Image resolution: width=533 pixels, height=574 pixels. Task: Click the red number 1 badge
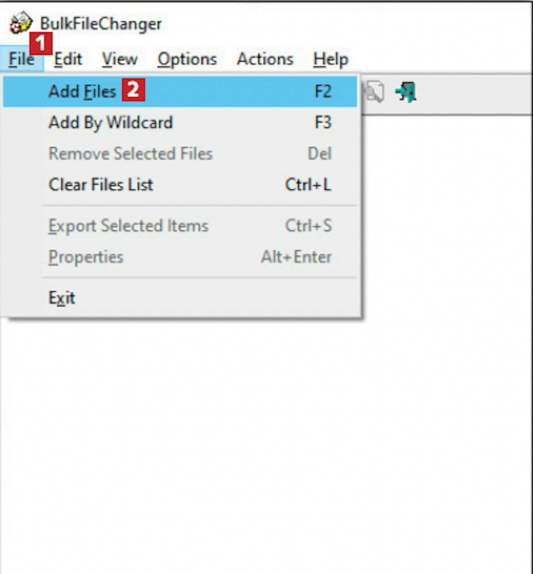click(41, 44)
